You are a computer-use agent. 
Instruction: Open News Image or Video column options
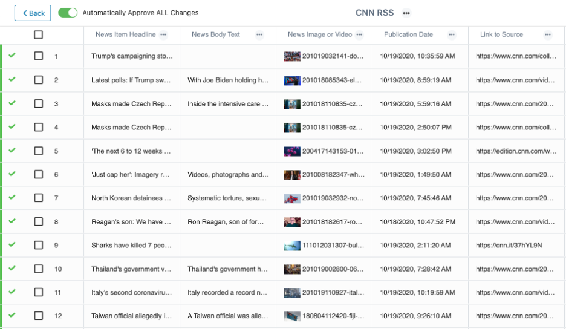(359, 34)
